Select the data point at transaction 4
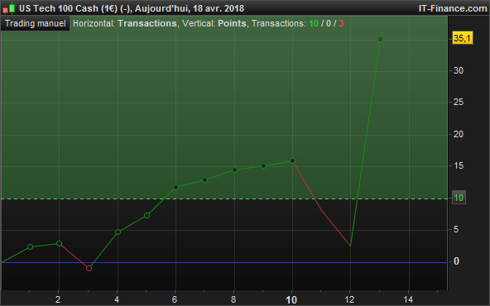The height and width of the screenshot is (306, 490). point(118,232)
